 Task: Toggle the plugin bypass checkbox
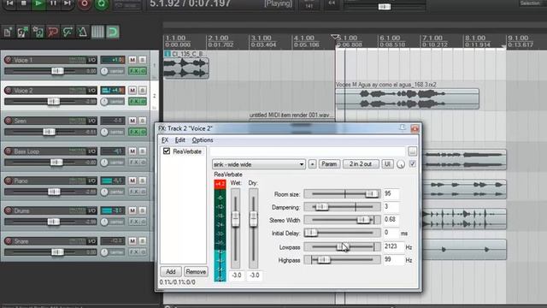[412, 164]
